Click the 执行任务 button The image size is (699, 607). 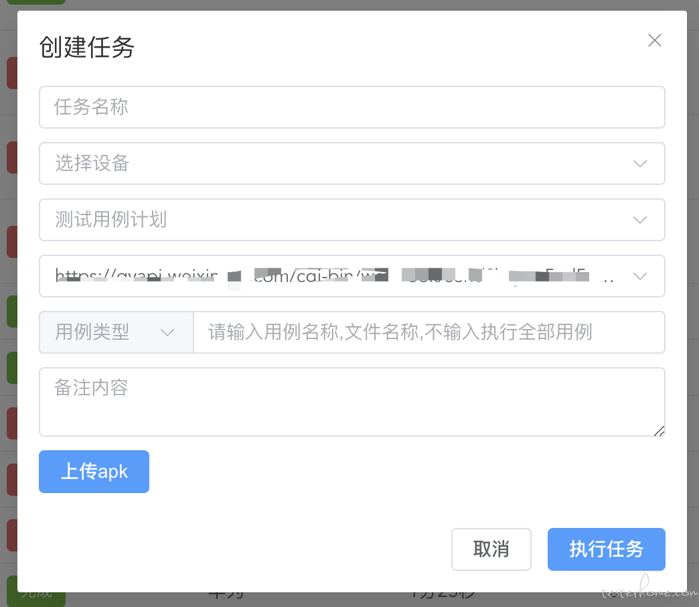[607, 549]
